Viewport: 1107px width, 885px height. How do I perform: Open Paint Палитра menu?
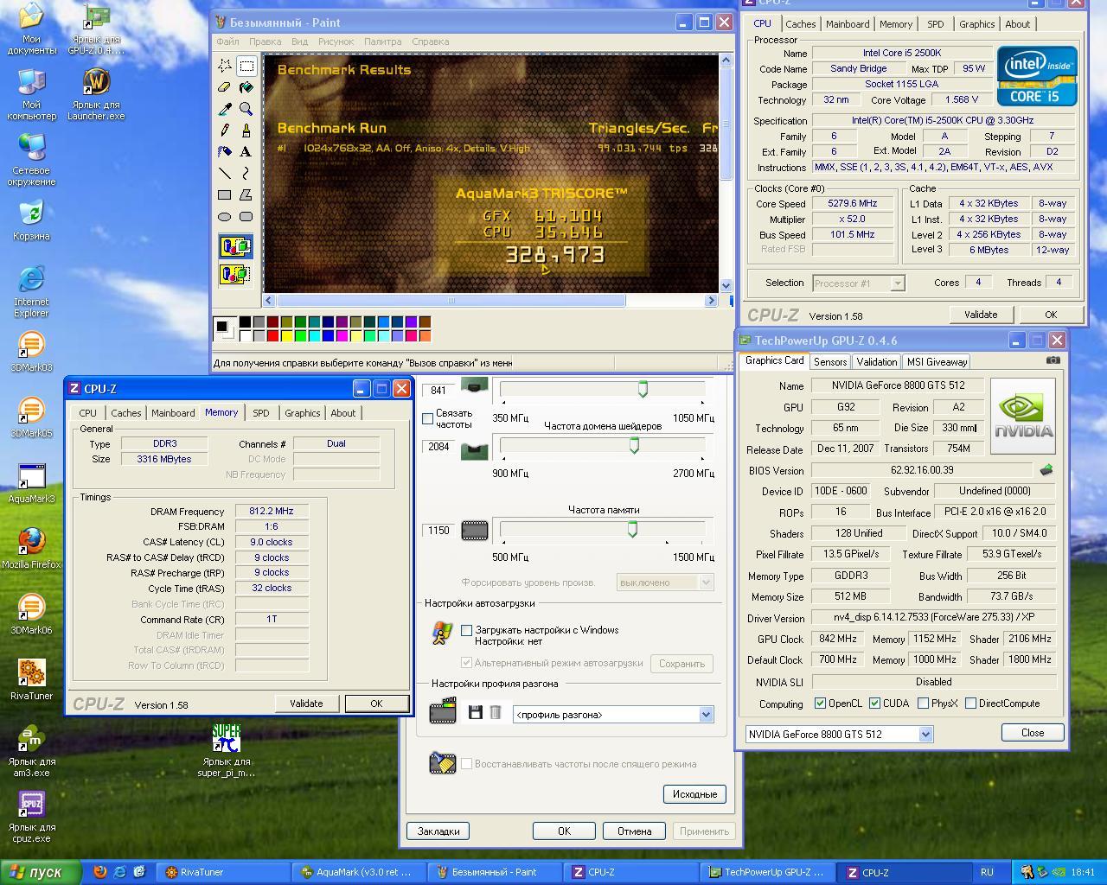tap(382, 41)
